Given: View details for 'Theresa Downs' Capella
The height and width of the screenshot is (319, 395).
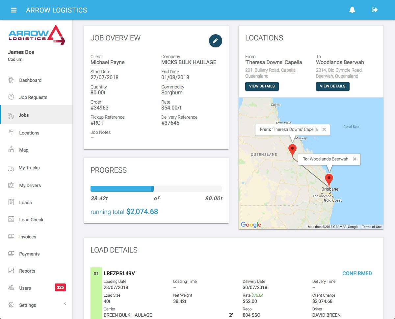Looking at the screenshot, I should 262,86.
